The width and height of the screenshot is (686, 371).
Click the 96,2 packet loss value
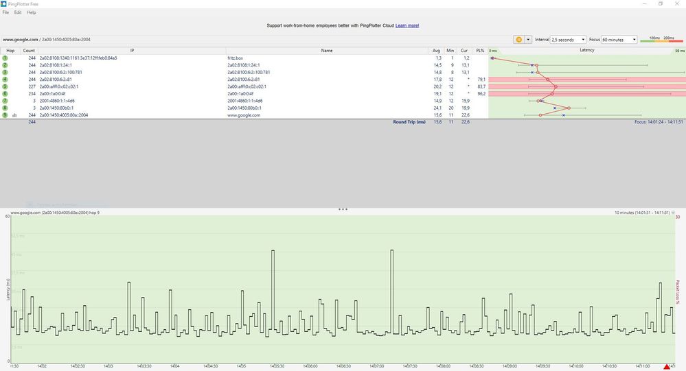(x=481, y=93)
